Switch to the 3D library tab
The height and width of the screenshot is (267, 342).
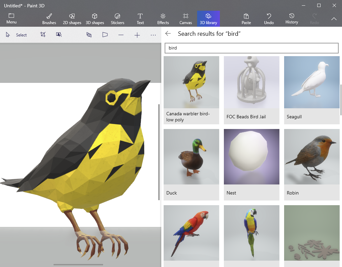point(208,19)
